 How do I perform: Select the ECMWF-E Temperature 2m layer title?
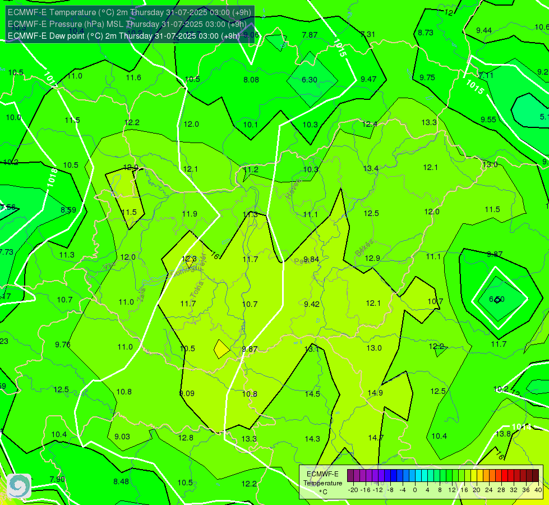129,12
